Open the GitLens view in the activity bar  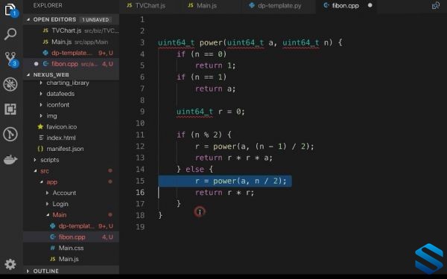click(10, 134)
